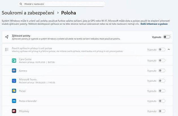Toggle location for Pošta a Kalendář
Screen dimensions: 178x116
coord(162,101)
